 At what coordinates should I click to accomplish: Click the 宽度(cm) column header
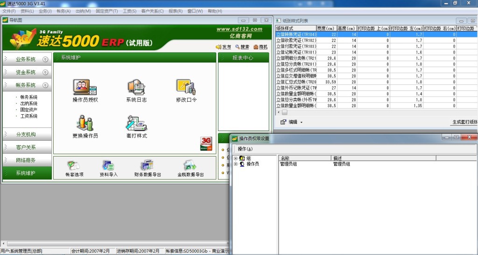click(x=327, y=28)
